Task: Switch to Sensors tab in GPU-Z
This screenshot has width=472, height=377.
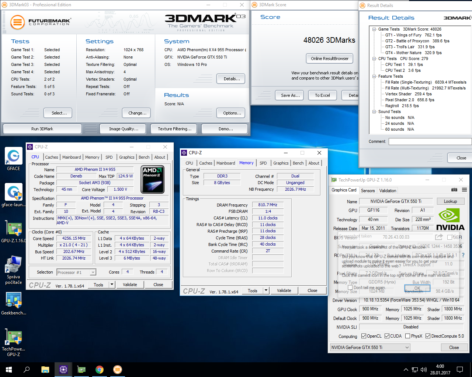Action: click(368, 191)
